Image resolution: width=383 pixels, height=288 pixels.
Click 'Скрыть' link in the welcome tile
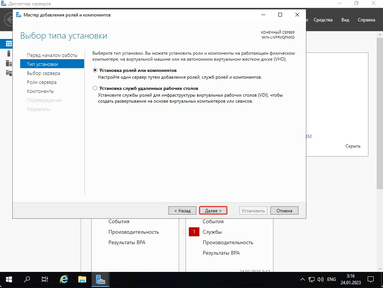pyautogui.click(x=353, y=146)
